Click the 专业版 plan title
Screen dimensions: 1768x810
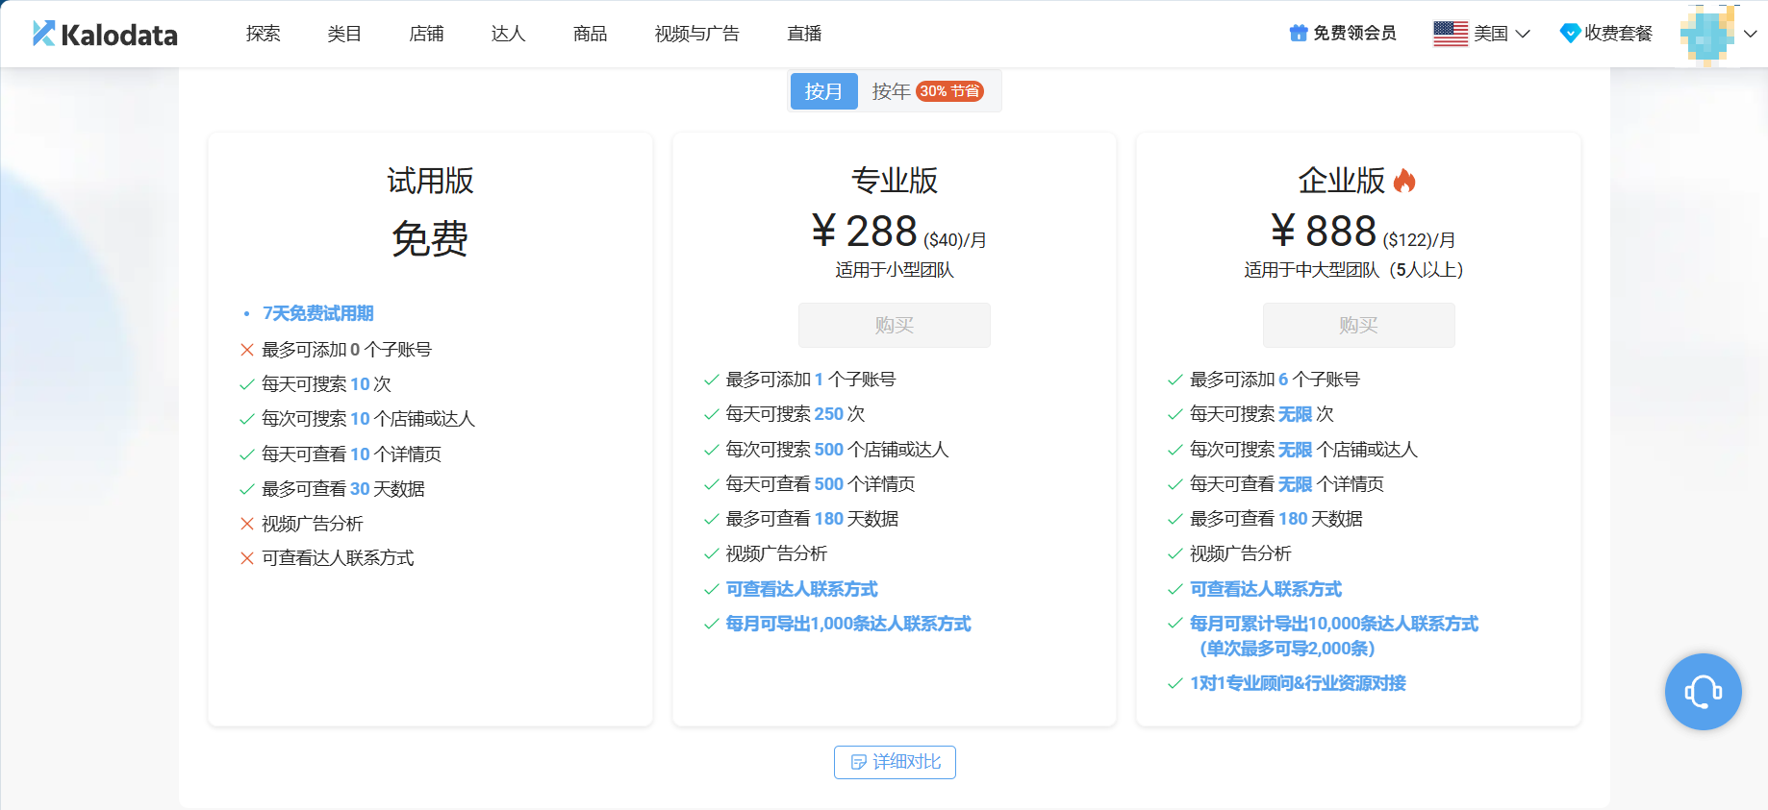(895, 181)
